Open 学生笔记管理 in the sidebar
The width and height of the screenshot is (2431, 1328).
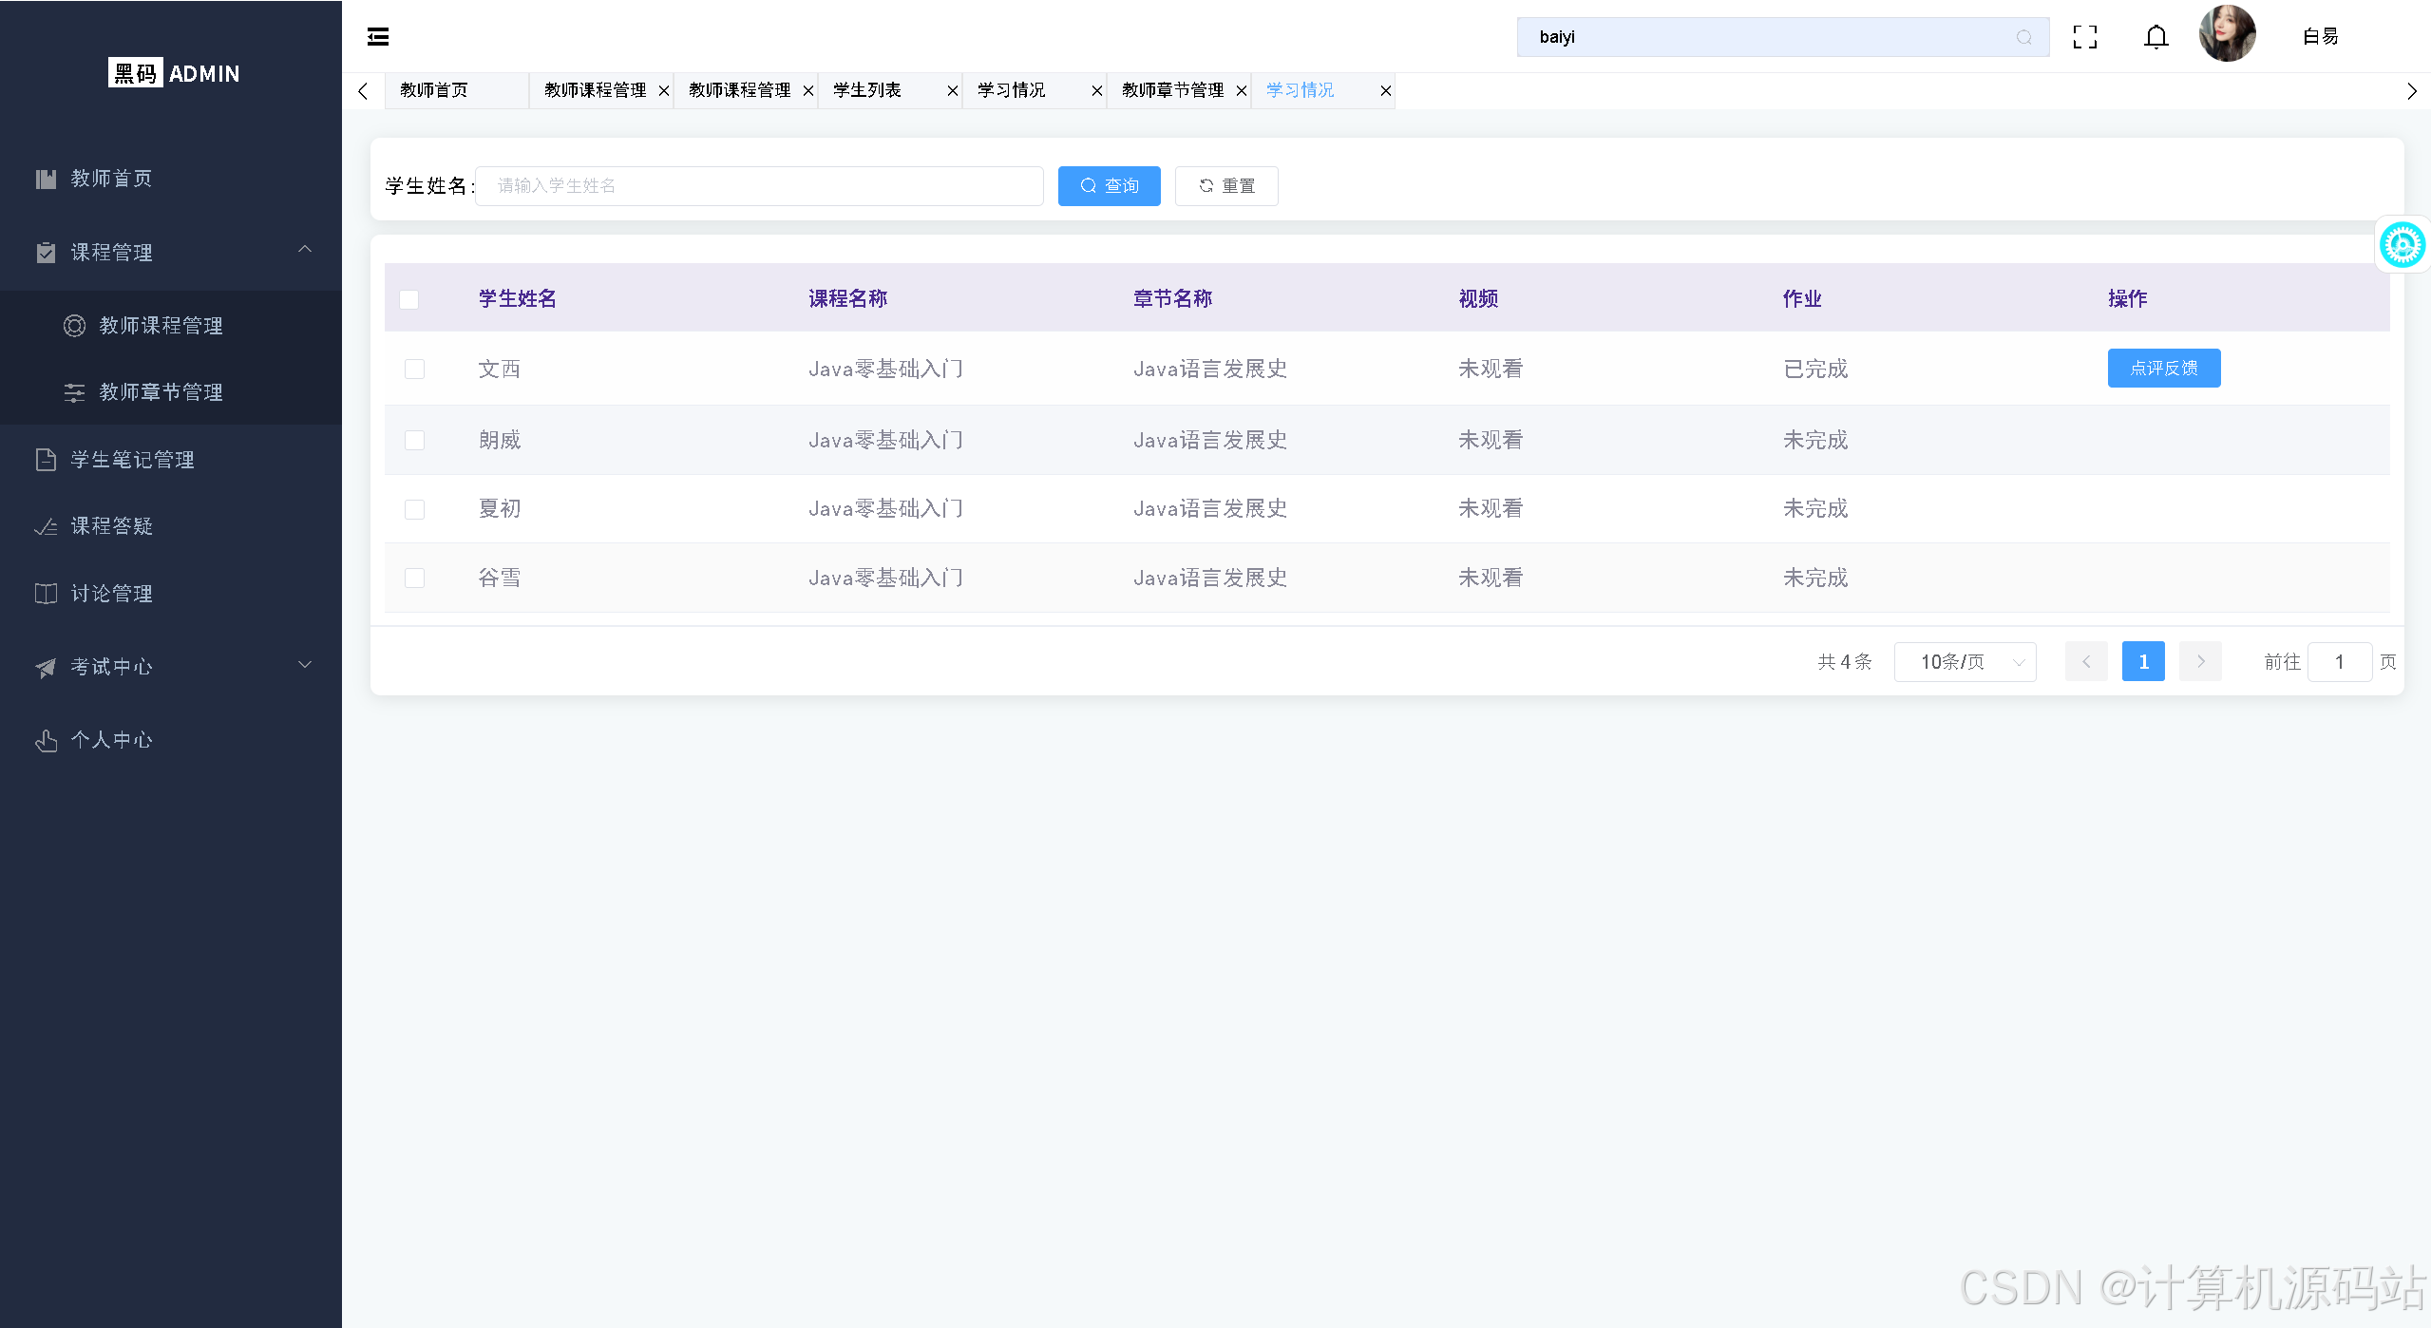click(132, 460)
